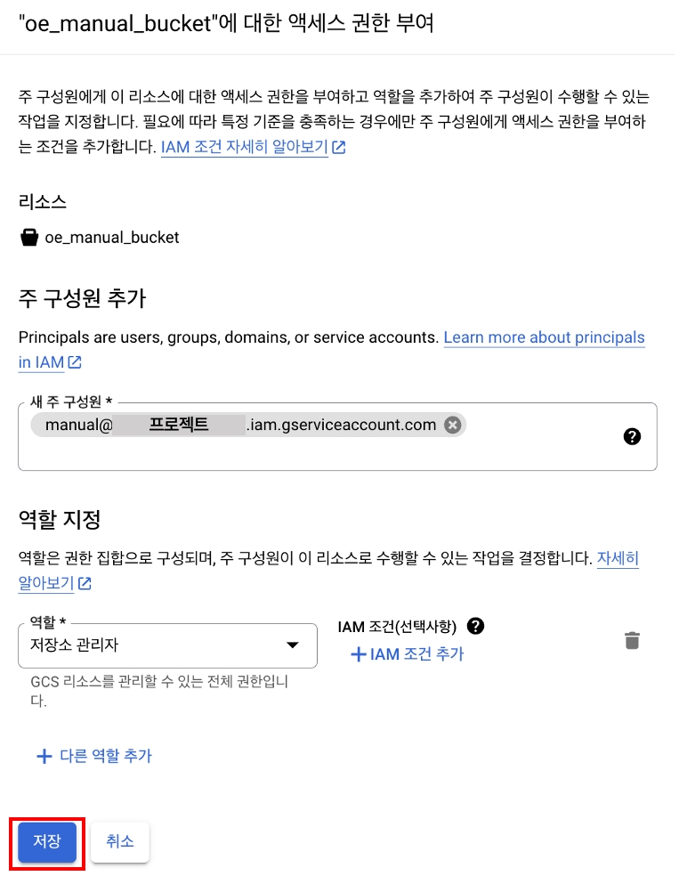Image resolution: width=687 pixels, height=876 pixels.
Task: Click help icon next to IAM 조건(선택사항)
Action: coord(476,626)
